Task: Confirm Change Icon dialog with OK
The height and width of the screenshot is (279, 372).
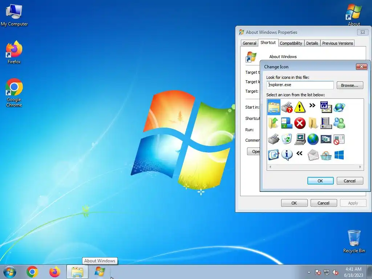Action: [320, 181]
